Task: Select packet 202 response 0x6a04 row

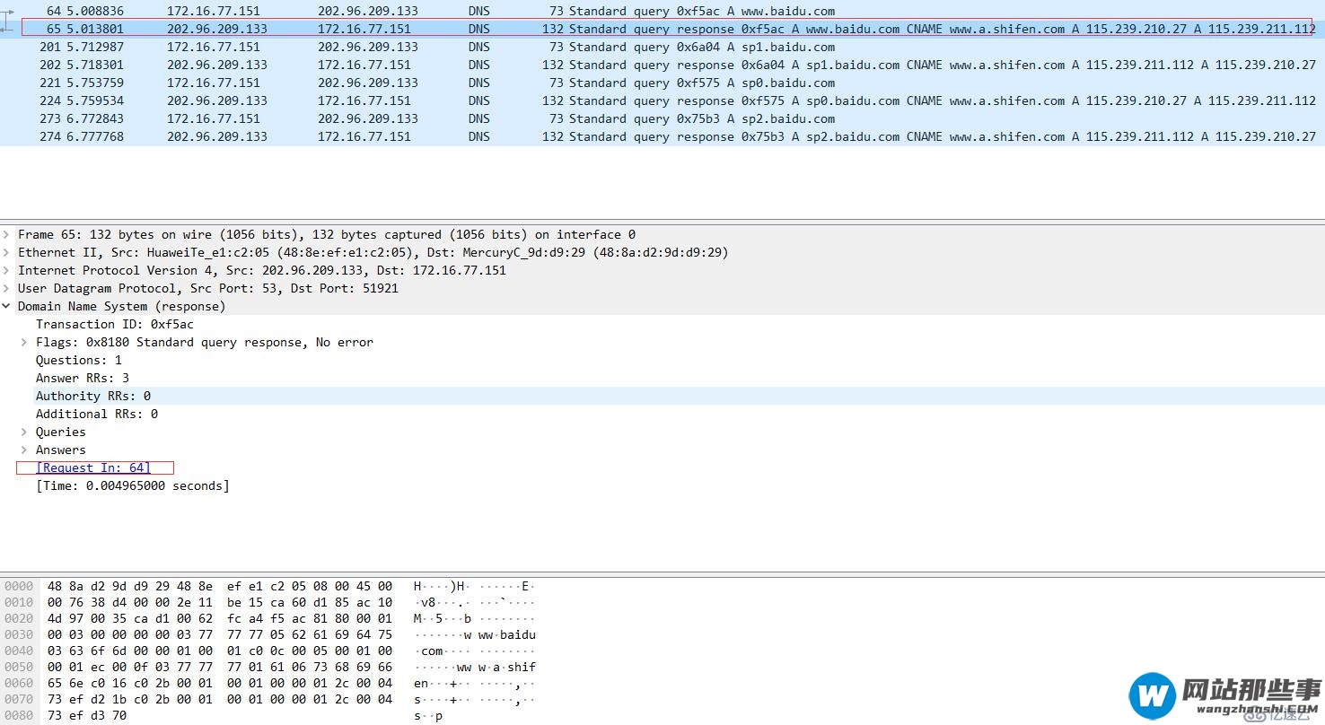Action: pos(662,65)
